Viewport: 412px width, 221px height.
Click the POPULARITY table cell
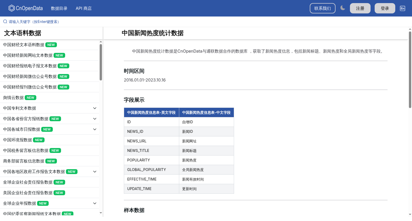tap(151, 160)
